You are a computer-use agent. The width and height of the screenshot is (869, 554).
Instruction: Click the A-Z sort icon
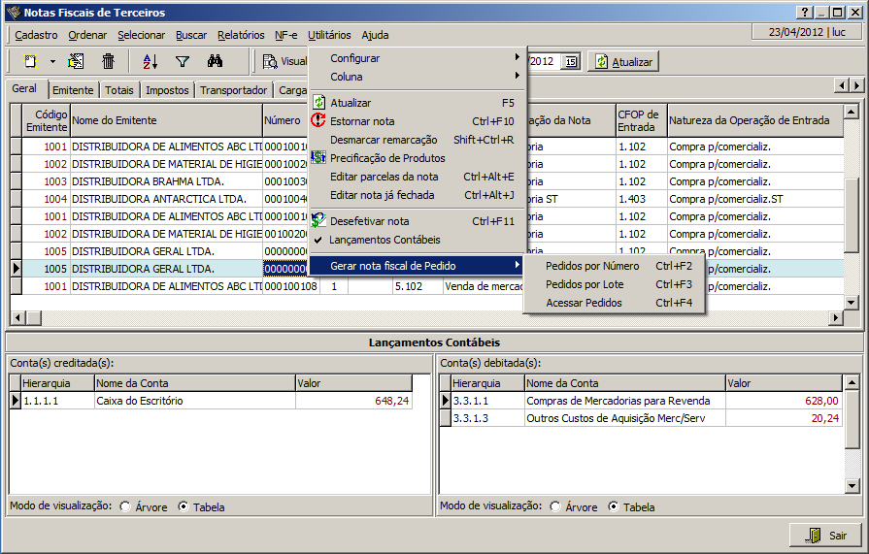pos(150,61)
